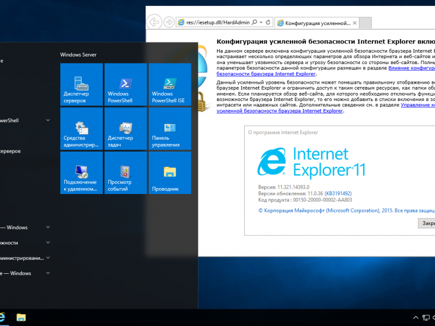Close the 'Конфигурация усиленной...' tab
Viewport: 435px width, 326px height.
[x=355, y=23]
